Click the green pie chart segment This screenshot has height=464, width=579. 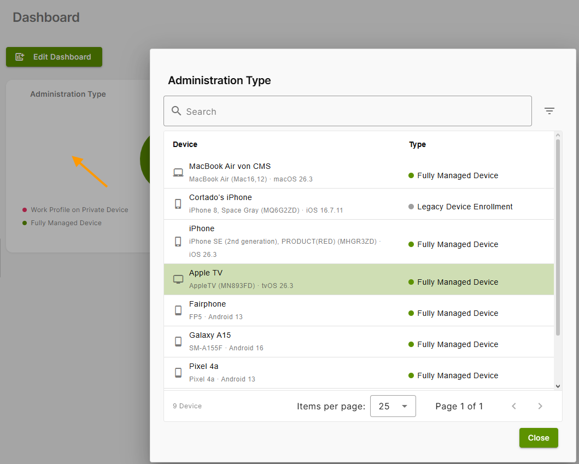[145, 160]
